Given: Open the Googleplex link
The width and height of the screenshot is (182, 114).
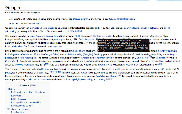Looking at the screenshot, I should tap(56, 46).
